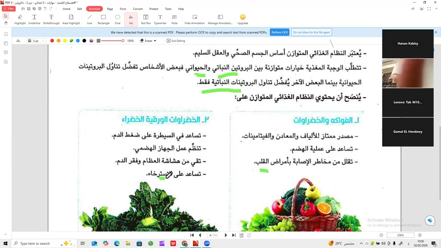Click Exit Editing button
The image size is (441, 248).
coord(176,41)
